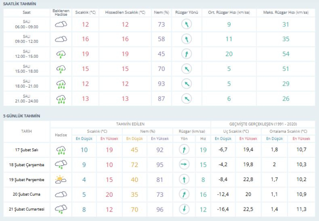The height and width of the screenshot is (221, 319).
Task: Click the Saat column header
Action: [x=27, y=12]
